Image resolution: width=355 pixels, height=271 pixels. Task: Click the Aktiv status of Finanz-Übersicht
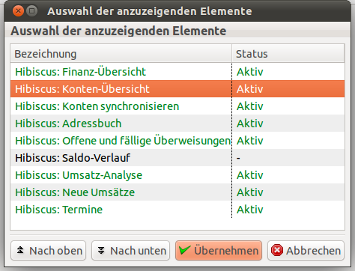click(250, 72)
